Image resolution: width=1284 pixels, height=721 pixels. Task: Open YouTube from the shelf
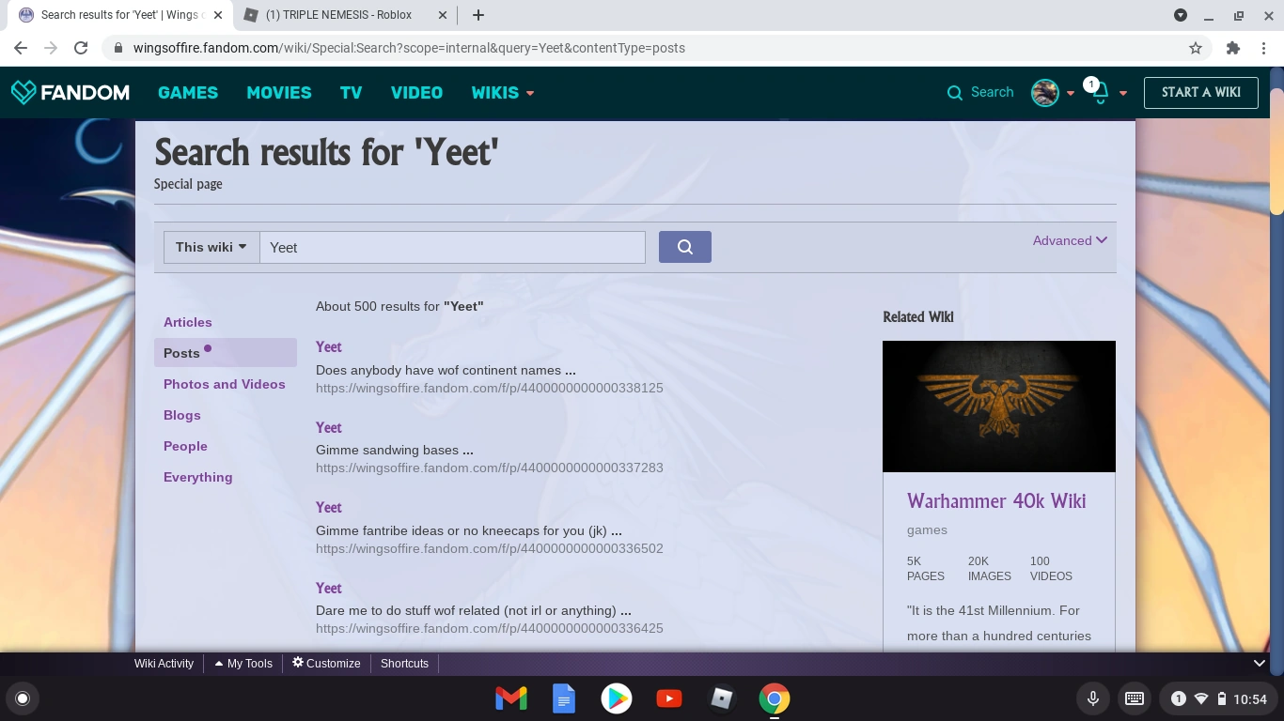(x=668, y=698)
